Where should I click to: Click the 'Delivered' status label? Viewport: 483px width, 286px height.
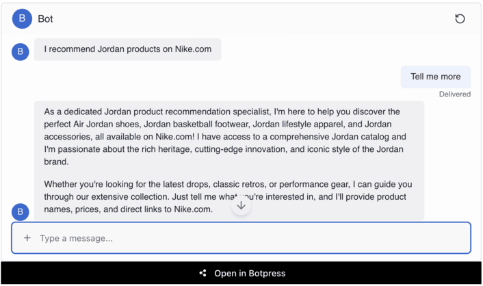point(454,94)
